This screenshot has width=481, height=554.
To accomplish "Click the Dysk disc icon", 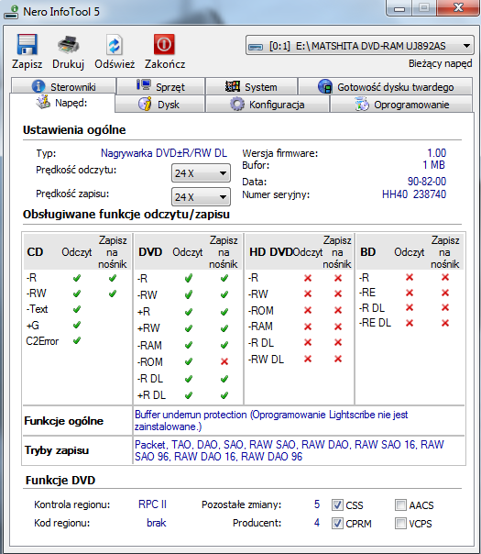I will pos(145,104).
